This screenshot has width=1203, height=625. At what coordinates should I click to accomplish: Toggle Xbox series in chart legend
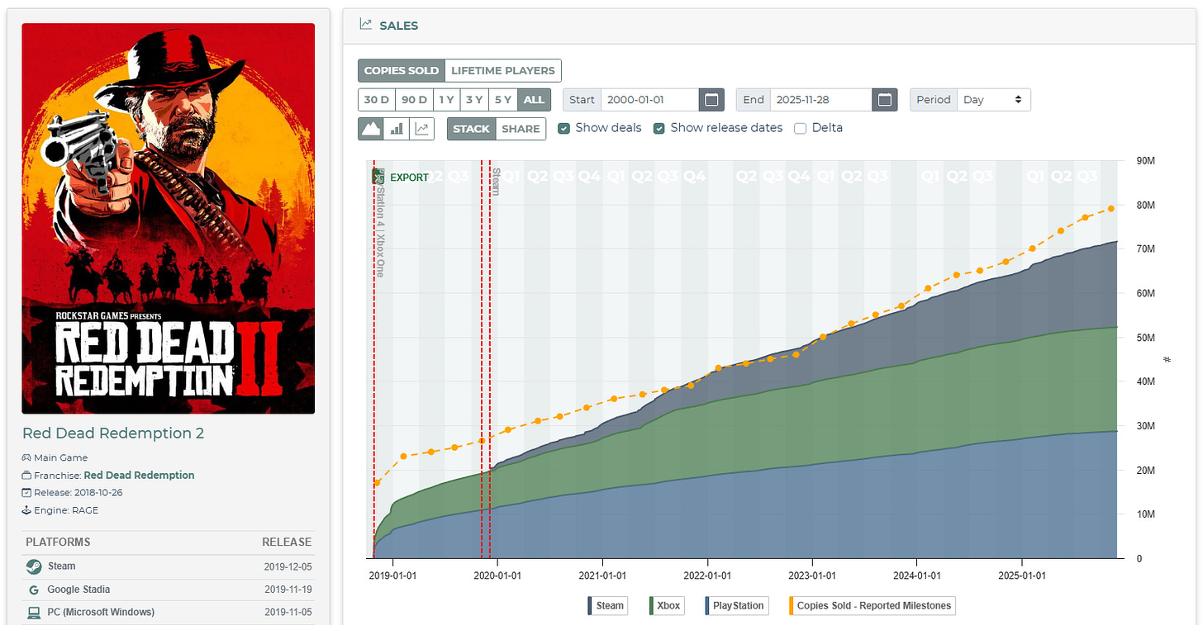665,605
